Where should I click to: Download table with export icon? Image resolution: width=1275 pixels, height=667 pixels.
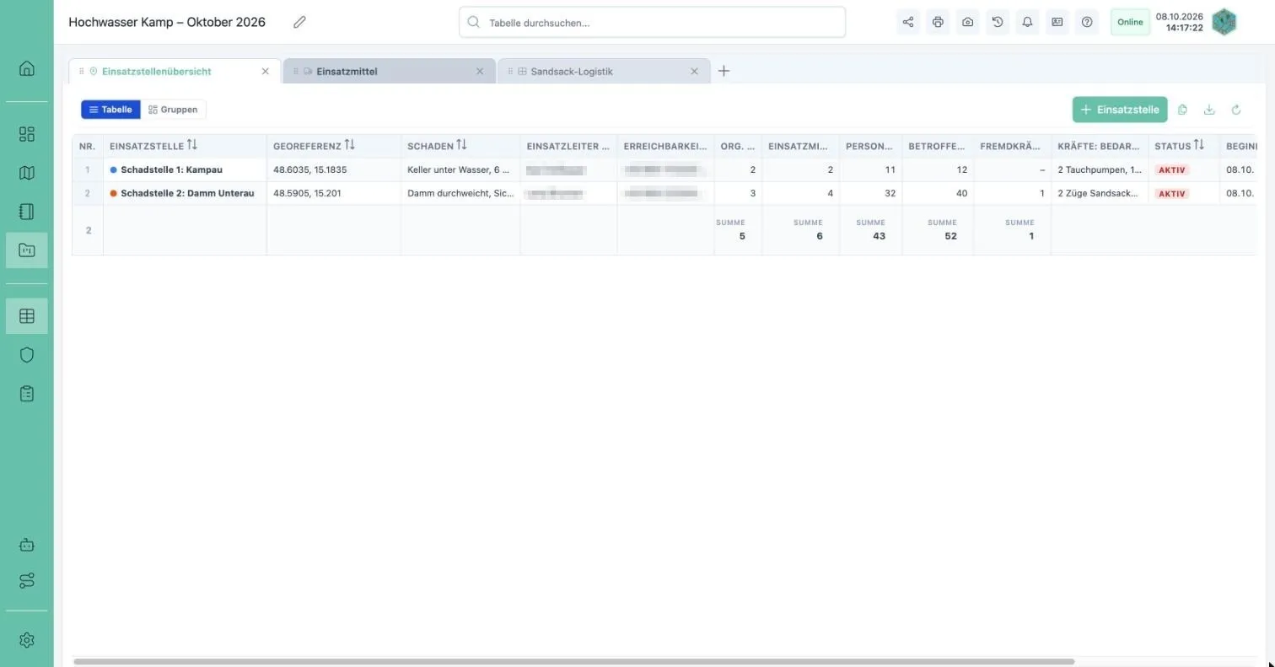coord(1209,110)
